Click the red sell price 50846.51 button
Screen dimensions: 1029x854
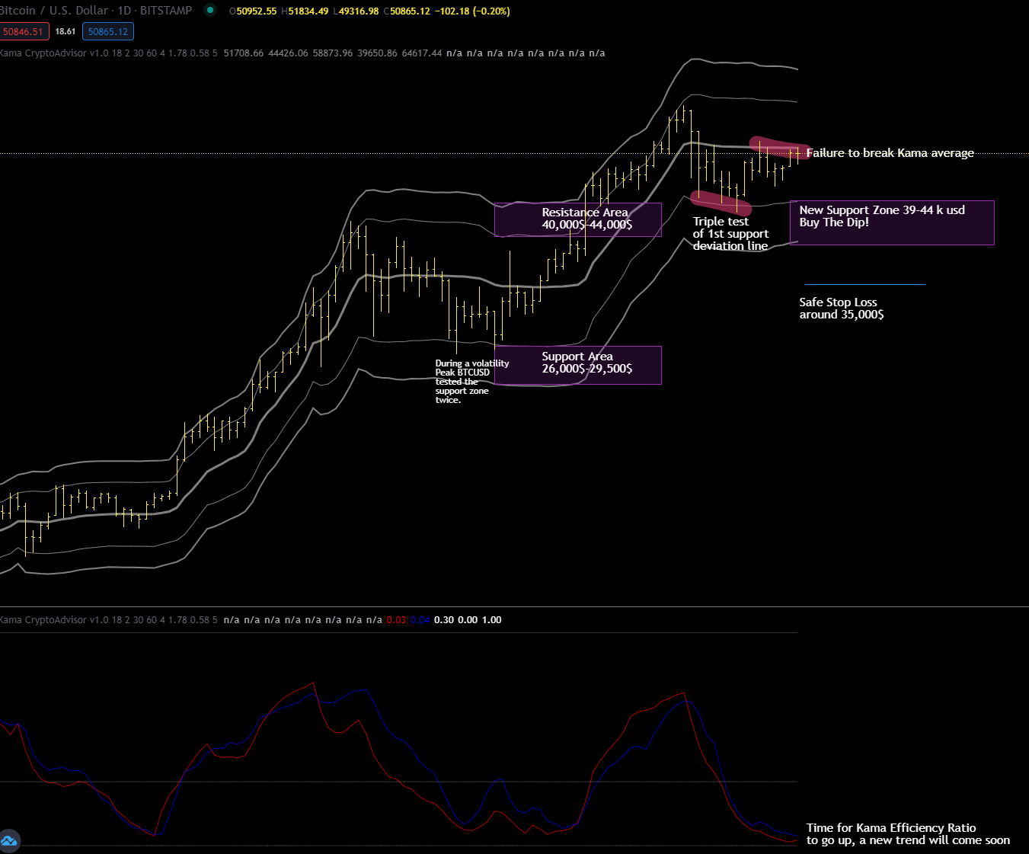(x=24, y=31)
